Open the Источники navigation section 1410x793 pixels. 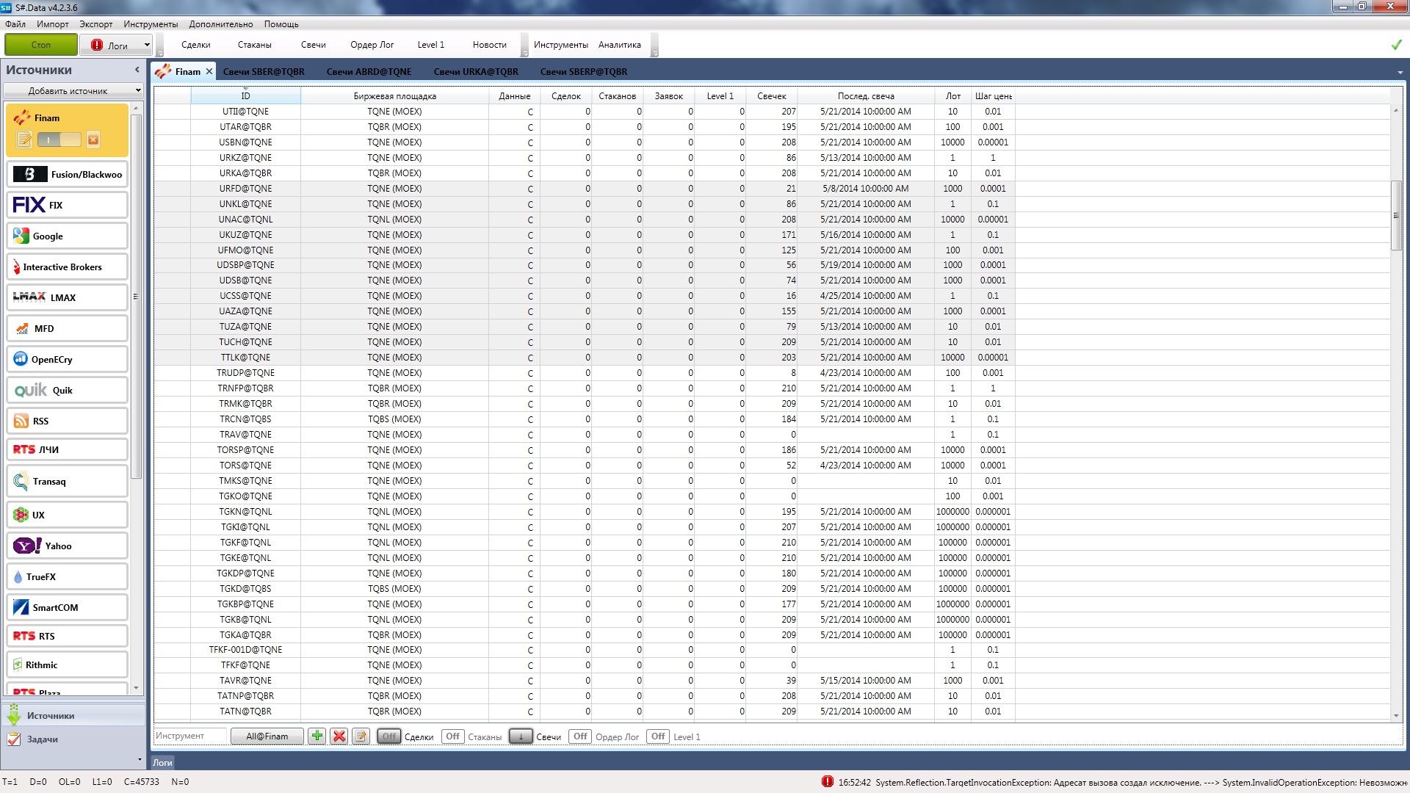[72, 716]
